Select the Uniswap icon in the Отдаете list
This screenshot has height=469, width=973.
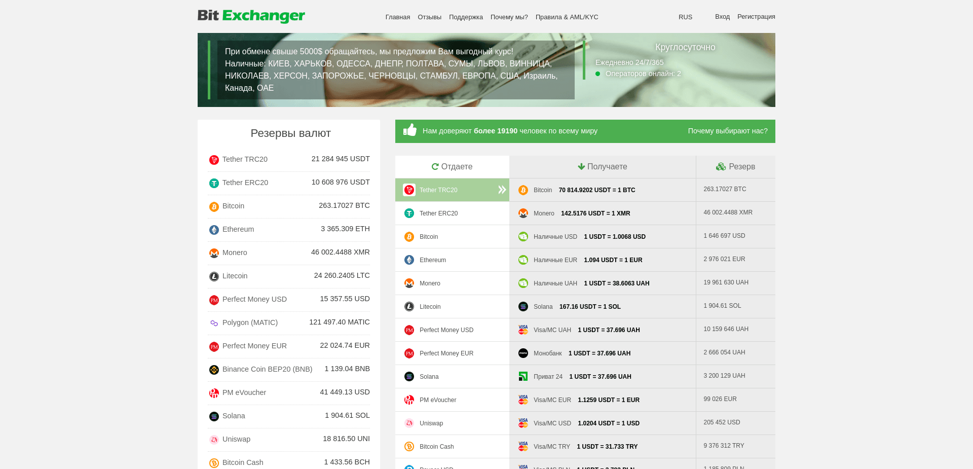[x=408, y=423]
